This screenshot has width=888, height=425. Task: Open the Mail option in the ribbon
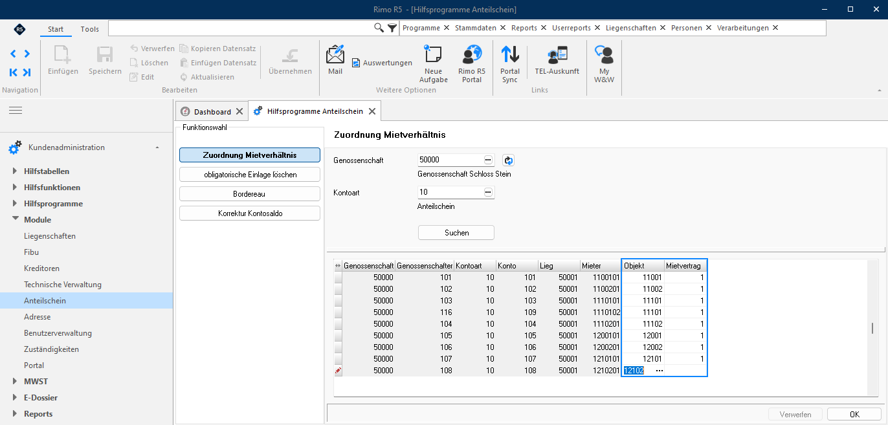click(335, 60)
